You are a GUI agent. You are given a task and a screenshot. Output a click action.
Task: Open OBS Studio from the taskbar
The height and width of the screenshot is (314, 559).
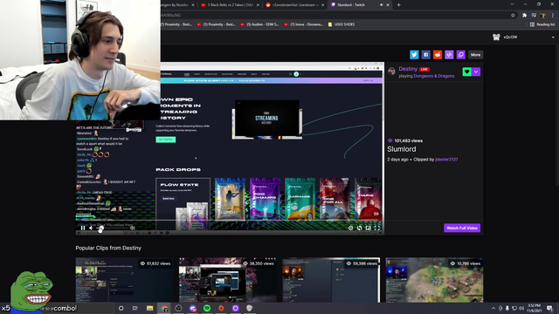(x=178, y=308)
